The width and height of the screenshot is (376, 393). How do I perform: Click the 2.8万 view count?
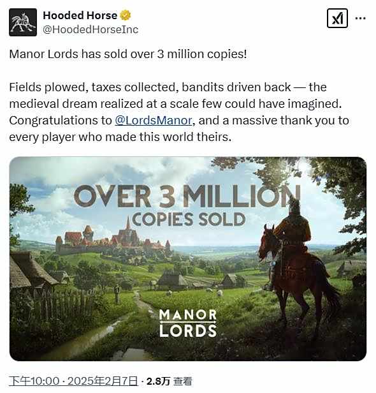158,382
